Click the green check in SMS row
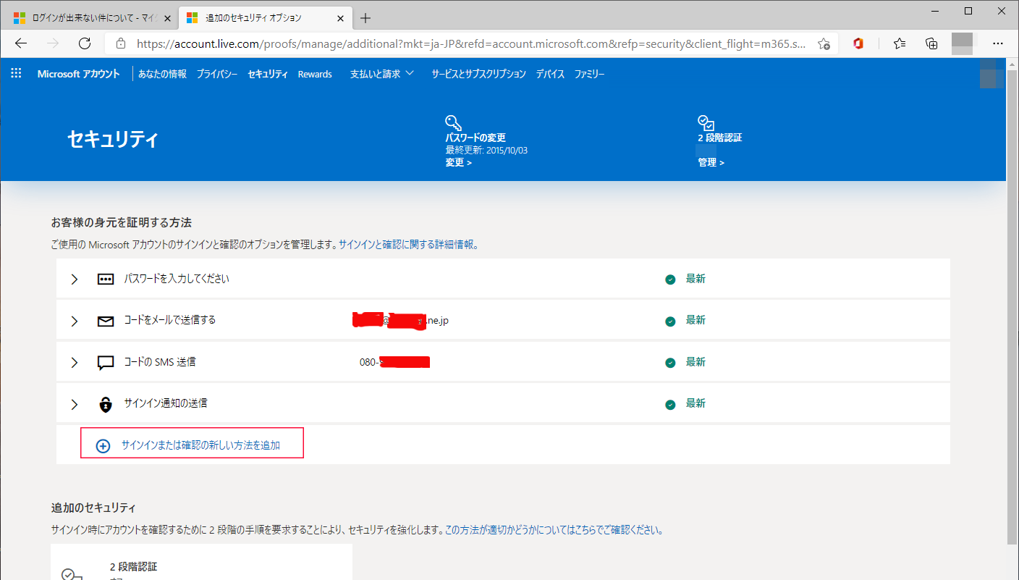Image resolution: width=1019 pixels, height=580 pixels. tap(670, 363)
